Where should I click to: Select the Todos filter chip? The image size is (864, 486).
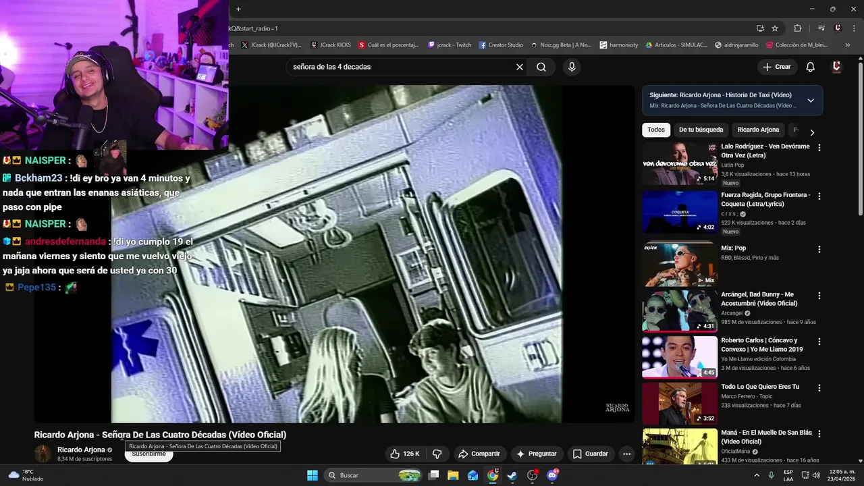pyautogui.click(x=656, y=130)
